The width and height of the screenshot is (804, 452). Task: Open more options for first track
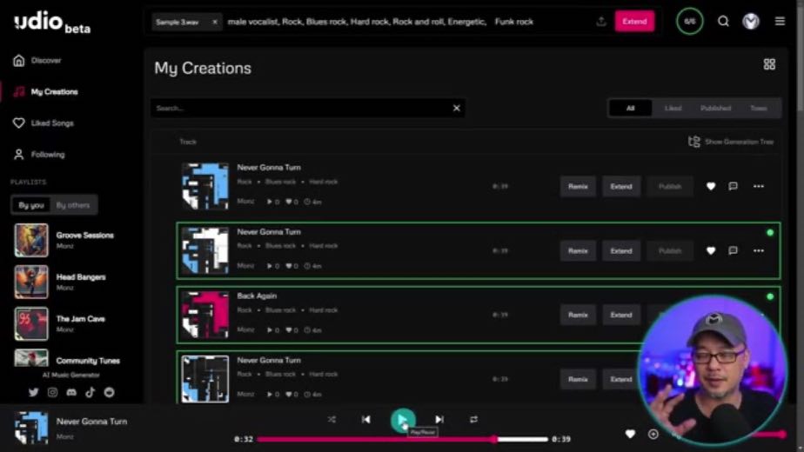pos(759,187)
